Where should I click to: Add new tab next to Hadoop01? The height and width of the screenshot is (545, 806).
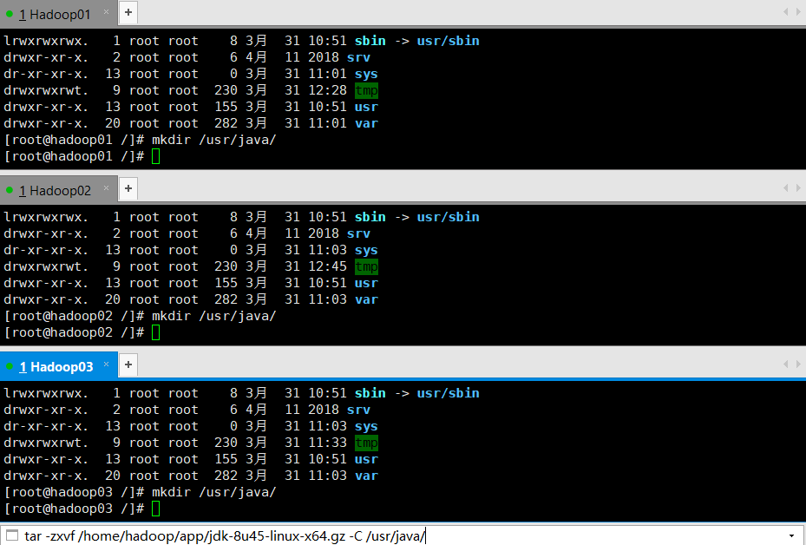tap(128, 12)
